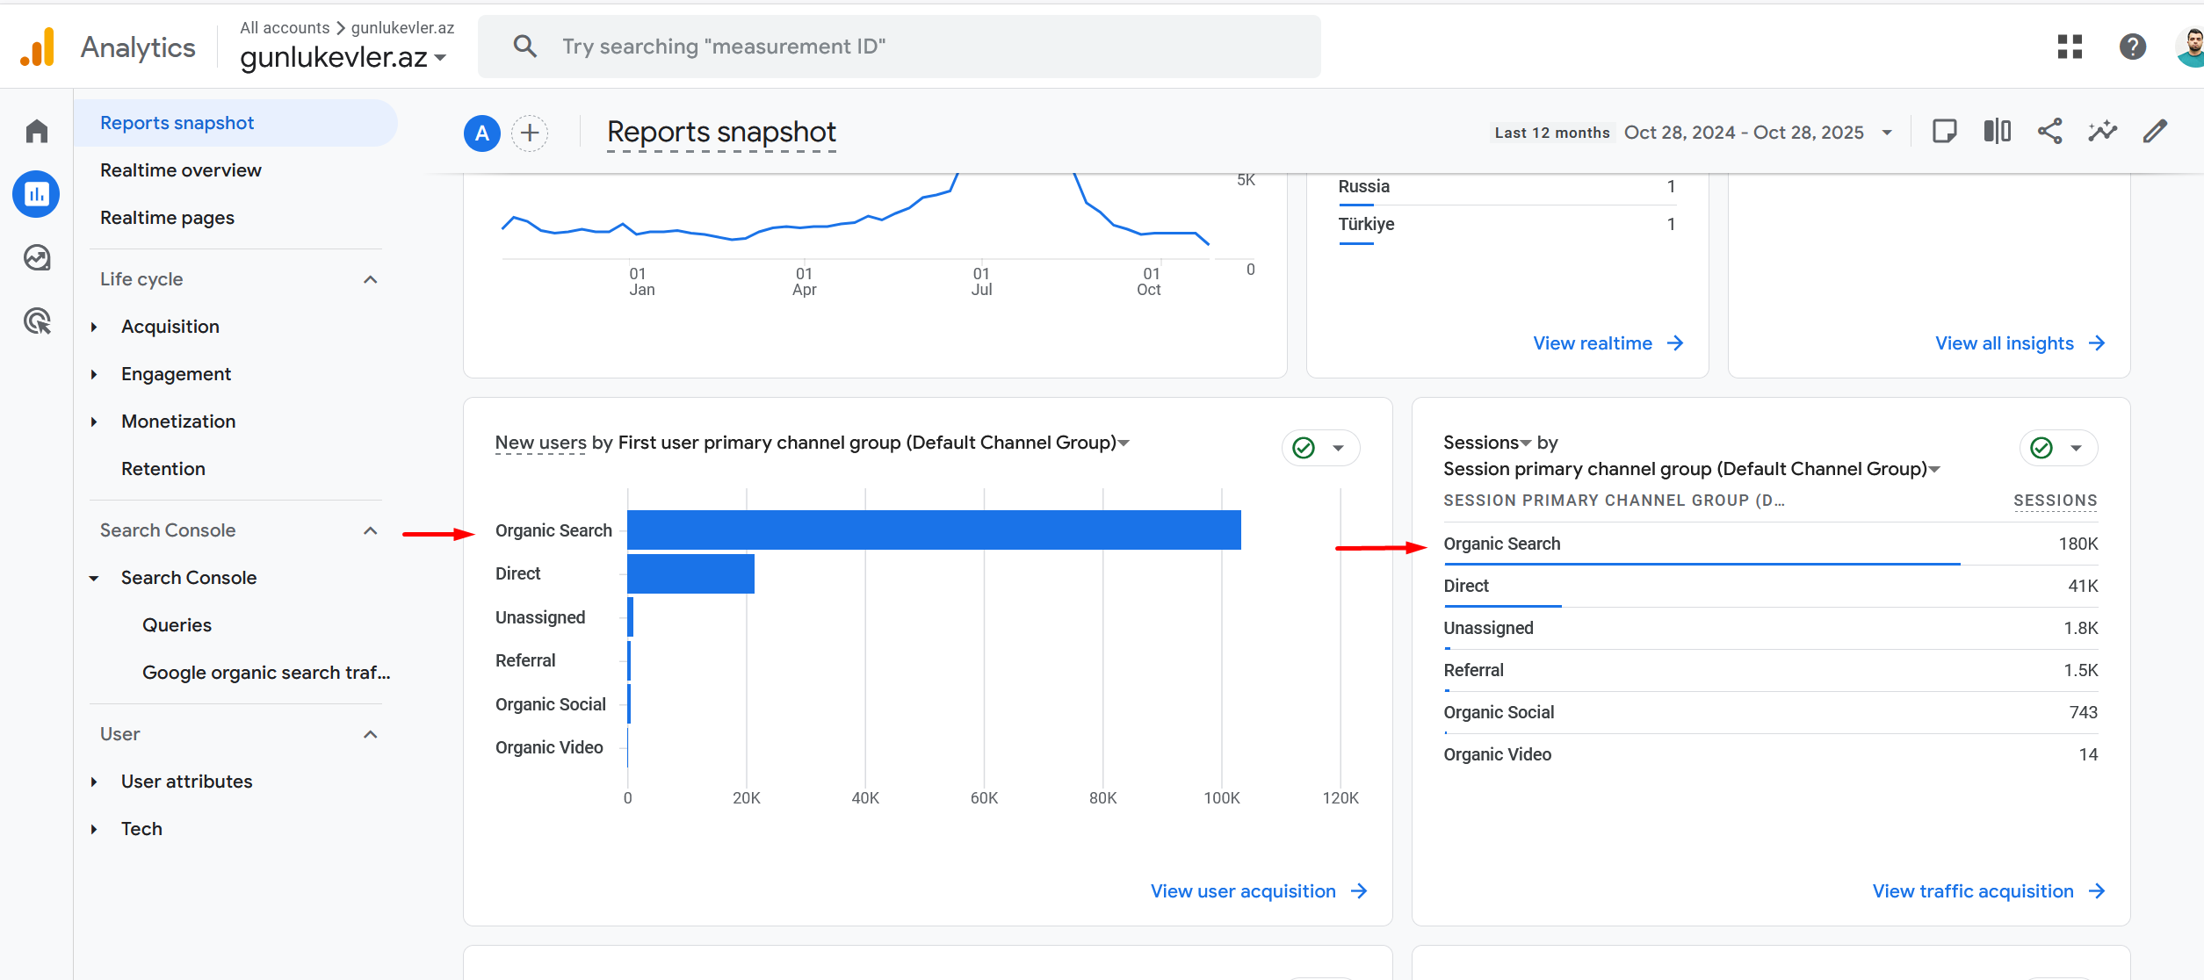The width and height of the screenshot is (2204, 980).
Task: Open the date range dropdown
Action: pos(1886,133)
